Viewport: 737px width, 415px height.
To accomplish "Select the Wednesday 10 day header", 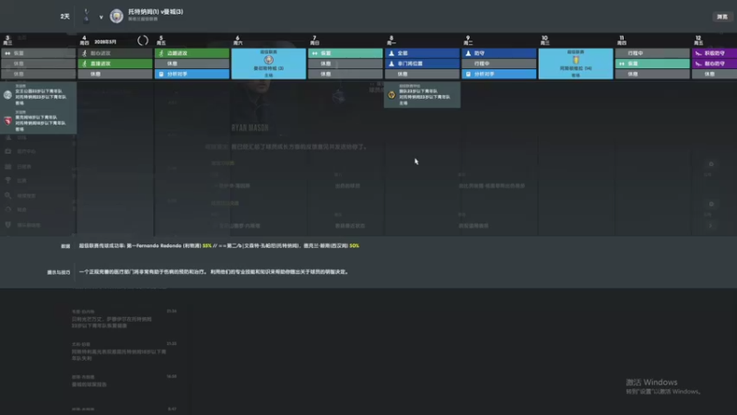I will coord(544,40).
